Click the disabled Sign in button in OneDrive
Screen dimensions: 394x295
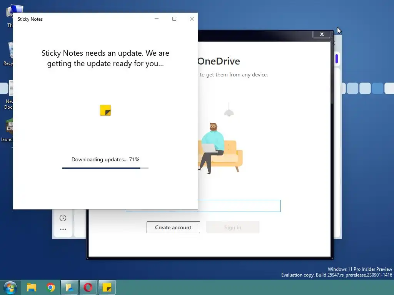tap(233, 227)
